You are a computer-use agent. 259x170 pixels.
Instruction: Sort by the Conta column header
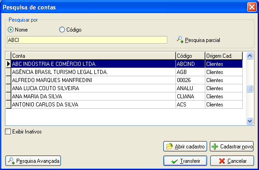click(93, 56)
